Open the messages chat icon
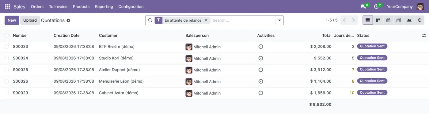The height and width of the screenshot is (114, 429). pyautogui.click(x=363, y=6)
